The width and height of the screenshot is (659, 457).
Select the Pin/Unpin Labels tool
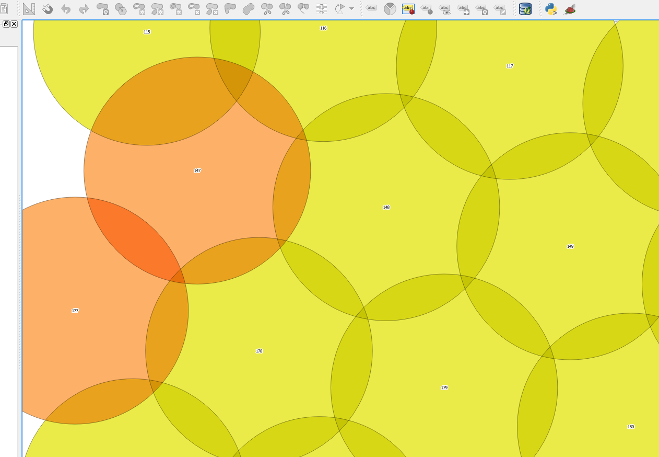(x=427, y=8)
